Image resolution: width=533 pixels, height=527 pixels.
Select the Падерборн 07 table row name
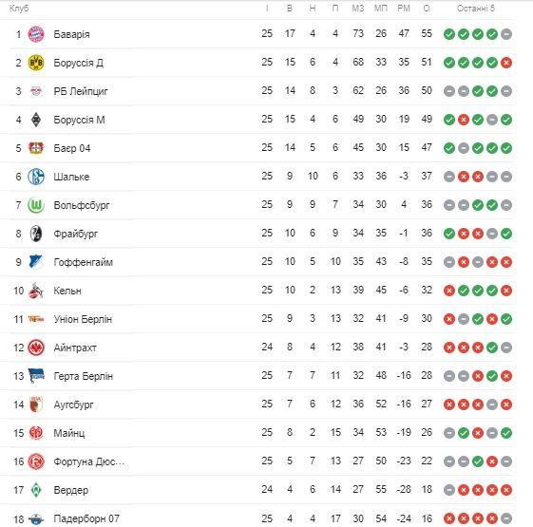[86, 518]
